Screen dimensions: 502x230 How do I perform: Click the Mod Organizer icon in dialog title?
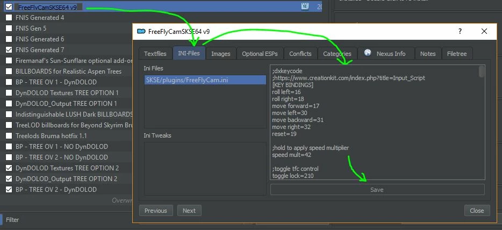coord(141,31)
